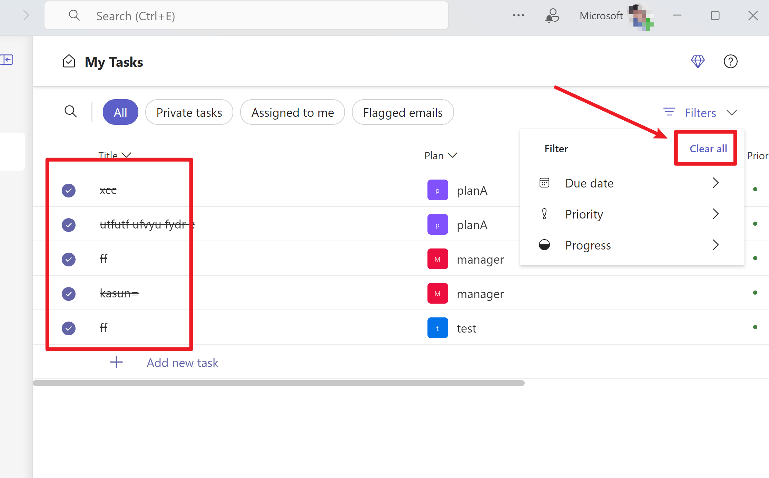
Task: Click the horizontal scrollbar under the task list
Action: (x=278, y=383)
